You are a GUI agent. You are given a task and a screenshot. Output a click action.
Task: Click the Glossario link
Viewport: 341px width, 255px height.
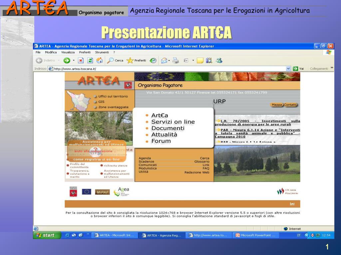pyautogui.click(x=201, y=162)
